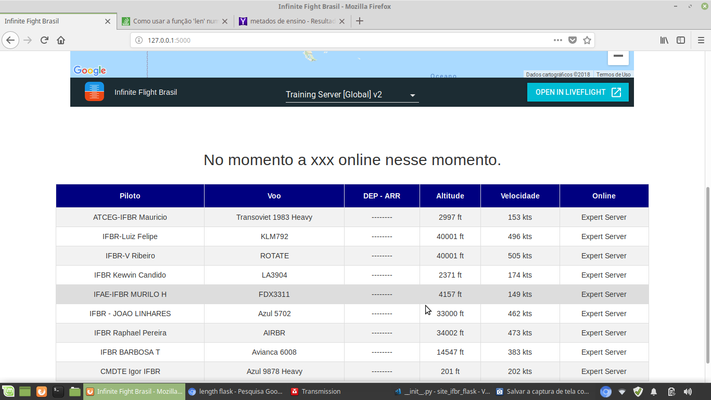The image size is (711, 400).
Task: Click the DEP - ARR column header
Action: pos(382,196)
